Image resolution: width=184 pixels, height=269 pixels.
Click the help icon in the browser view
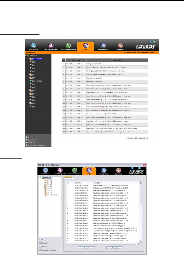[x=150, y=42]
